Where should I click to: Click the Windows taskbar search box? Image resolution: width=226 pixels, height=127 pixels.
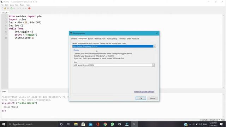32,124
